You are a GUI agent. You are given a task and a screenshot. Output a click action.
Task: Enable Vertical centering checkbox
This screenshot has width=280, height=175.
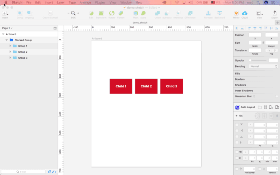pos(260,169)
